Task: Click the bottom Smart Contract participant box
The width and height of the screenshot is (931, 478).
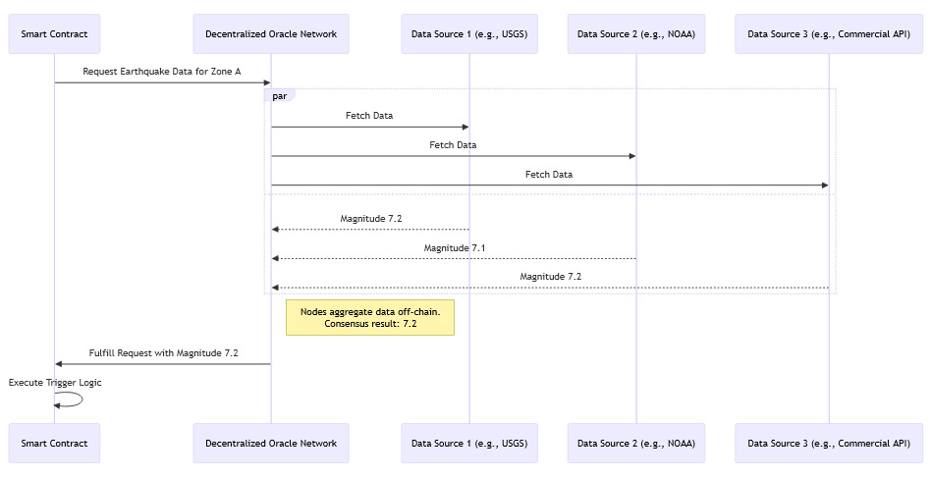Action: pos(55,444)
